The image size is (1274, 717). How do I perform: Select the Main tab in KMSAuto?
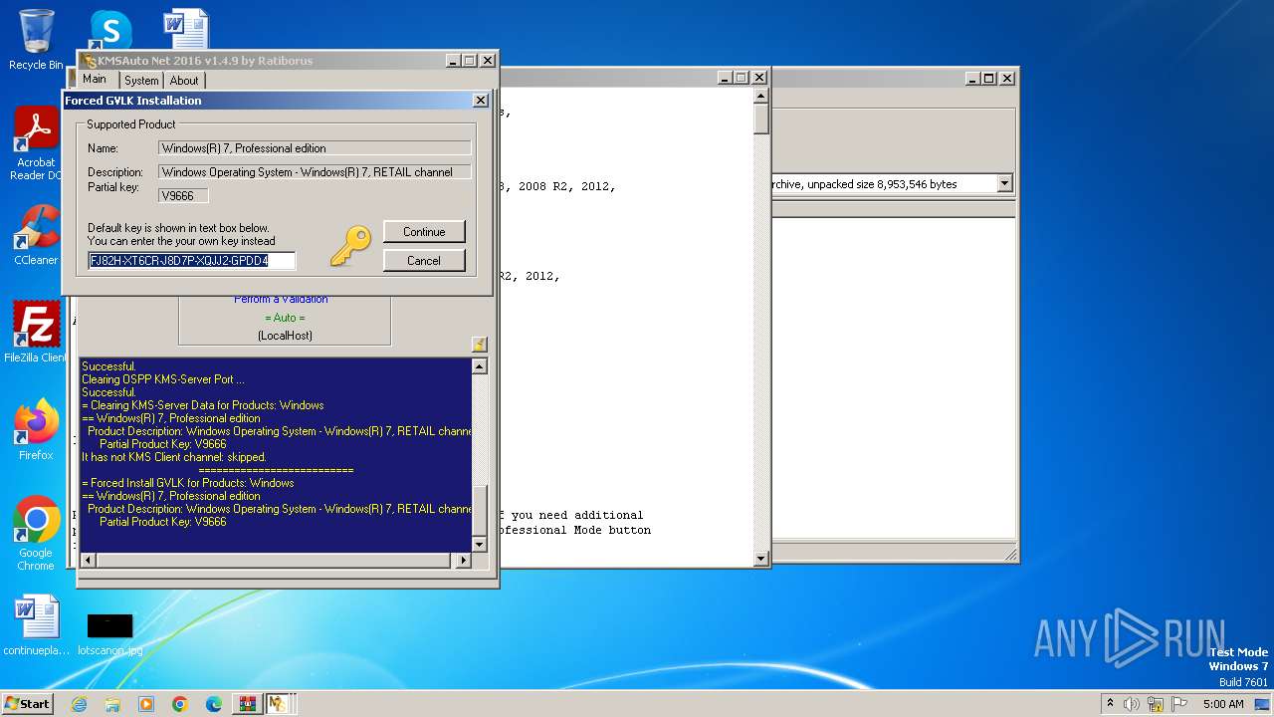(95, 80)
